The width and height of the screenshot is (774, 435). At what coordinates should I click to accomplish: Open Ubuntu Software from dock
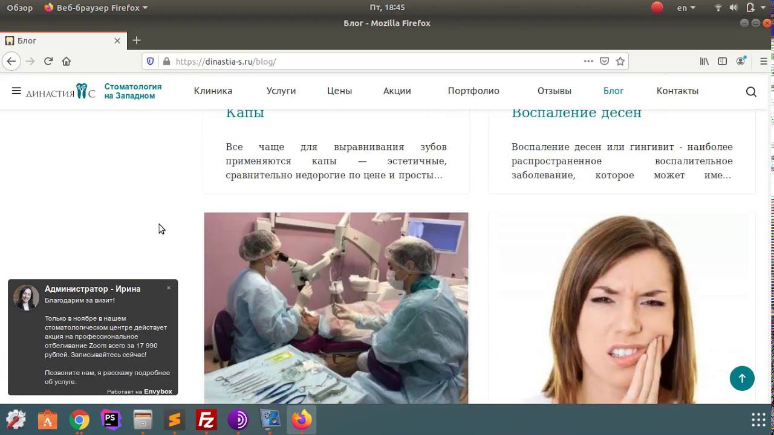(48, 419)
